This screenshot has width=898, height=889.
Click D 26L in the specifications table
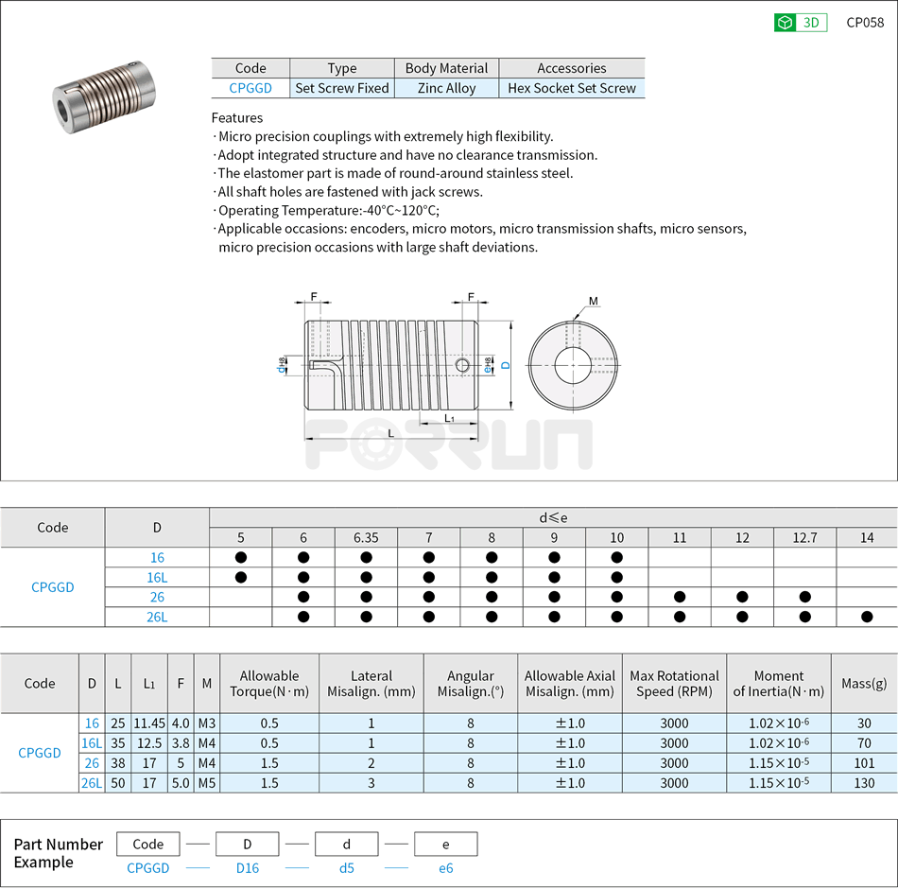click(x=92, y=783)
